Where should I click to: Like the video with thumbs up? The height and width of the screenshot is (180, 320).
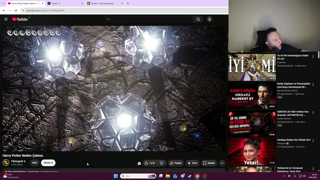click(149, 163)
